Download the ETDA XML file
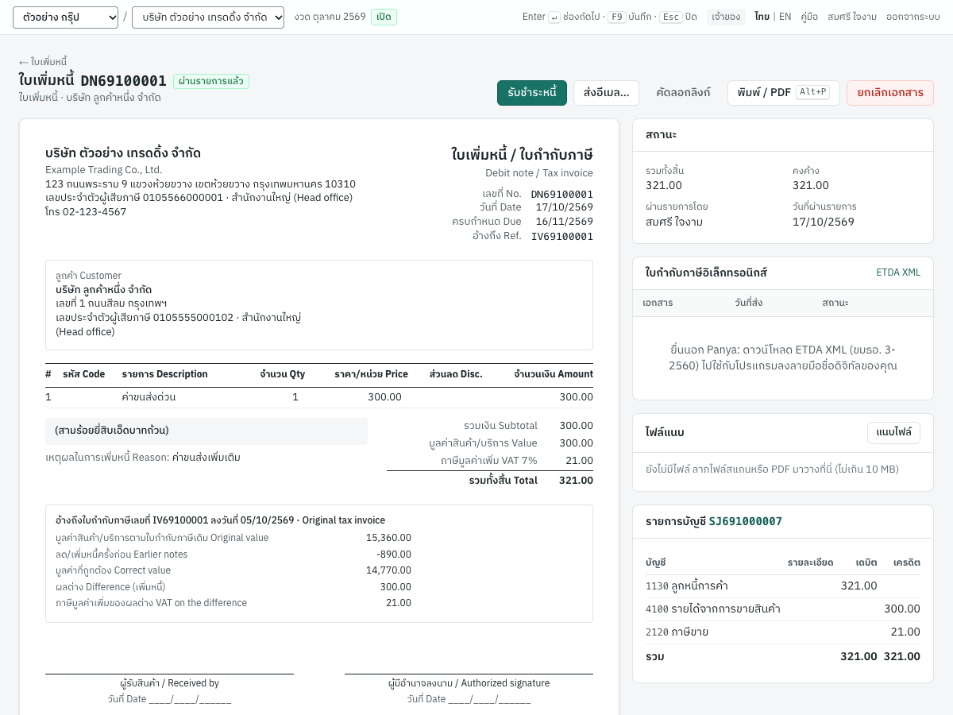Image resolution: width=953 pixels, height=715 pixels. 898,272
